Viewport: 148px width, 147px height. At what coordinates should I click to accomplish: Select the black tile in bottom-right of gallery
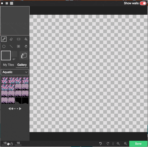(25, 101)
